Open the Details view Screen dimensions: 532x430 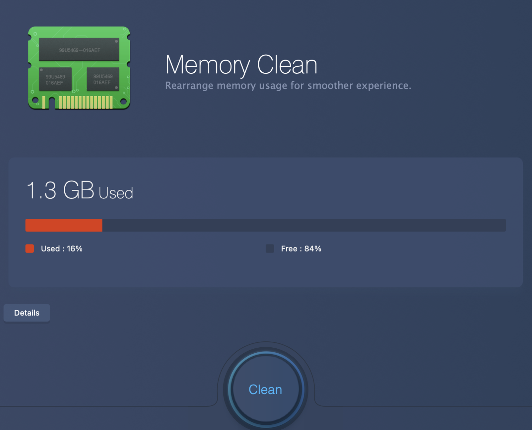tap(27, 313)
